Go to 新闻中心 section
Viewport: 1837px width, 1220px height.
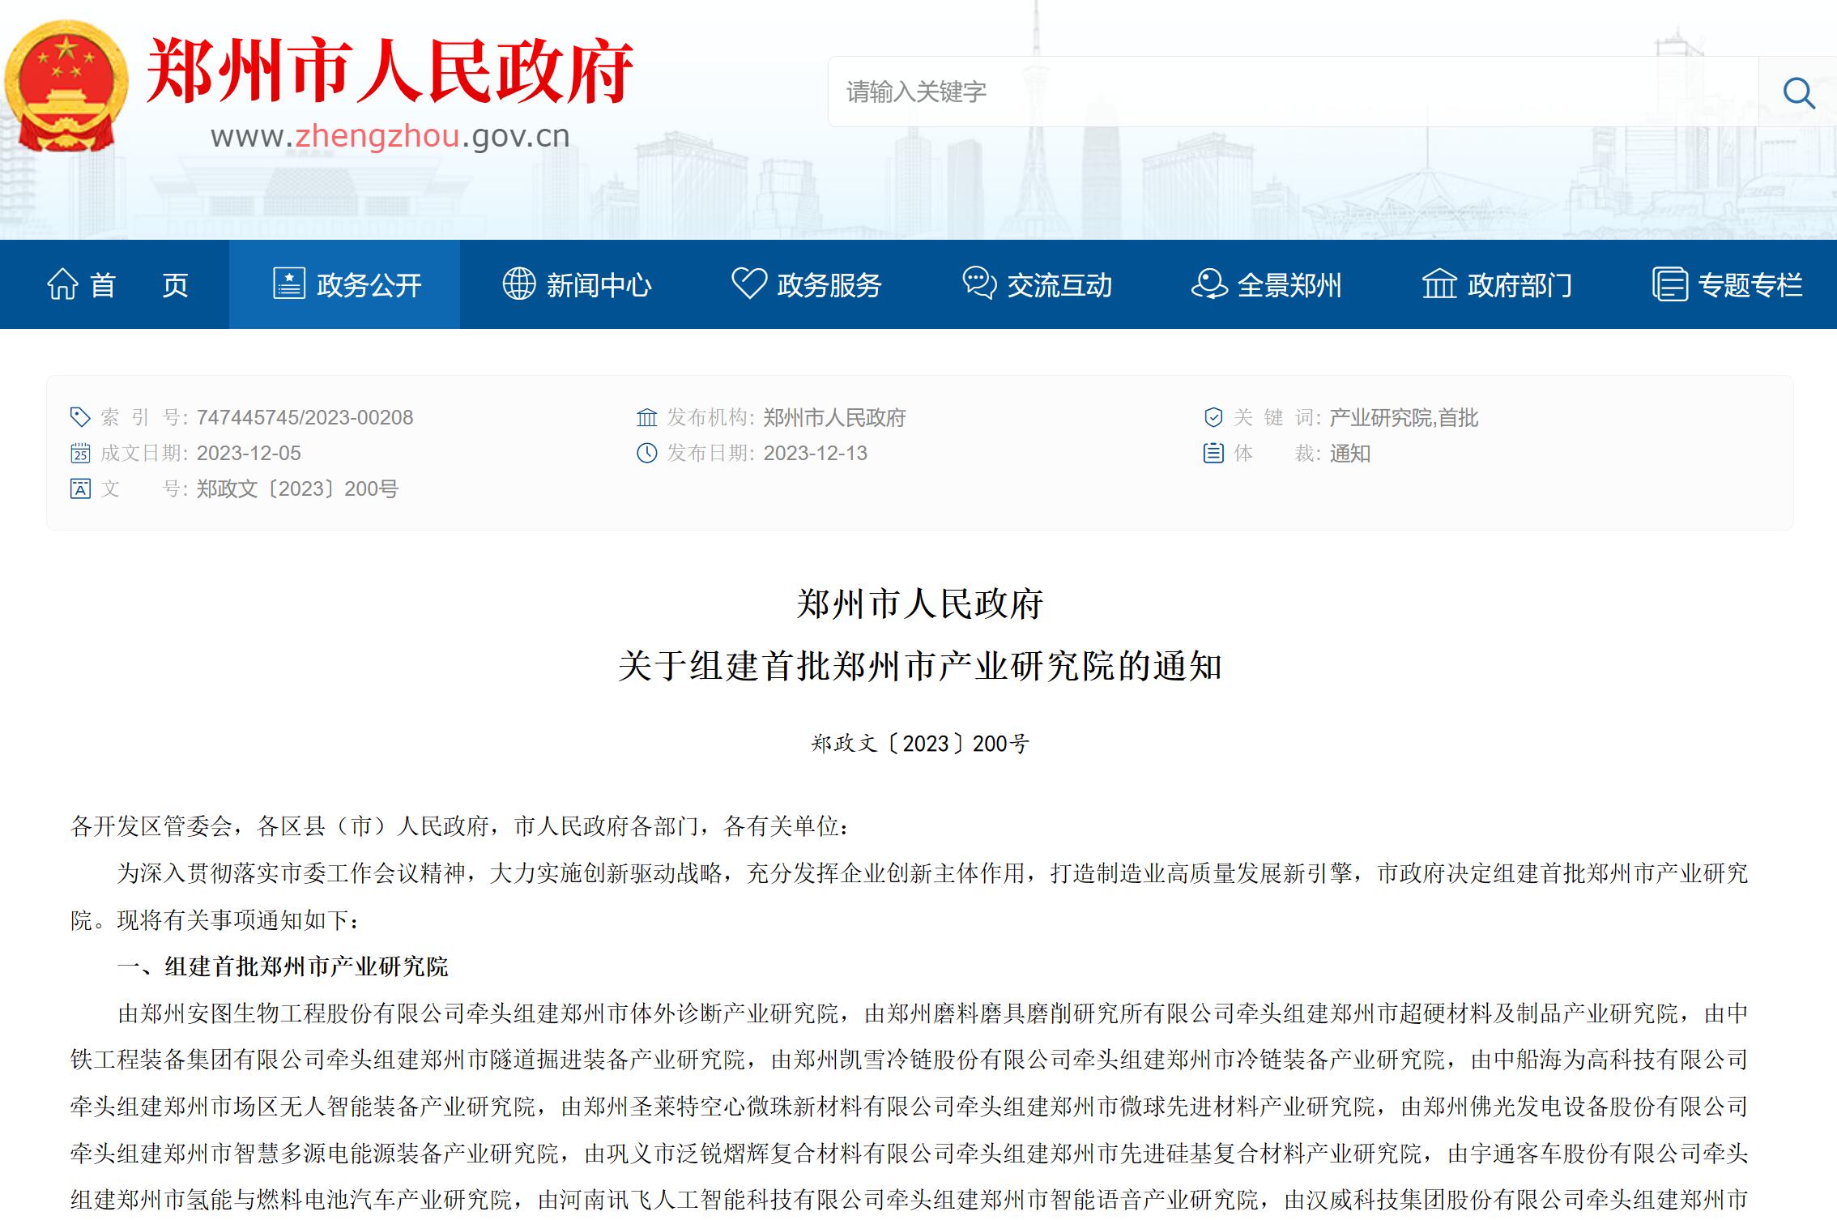coord(575,284)
